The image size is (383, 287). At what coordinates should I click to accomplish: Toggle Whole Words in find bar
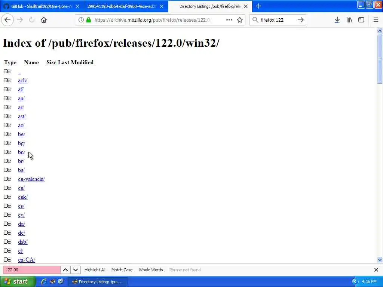click(x=151, y=270)
